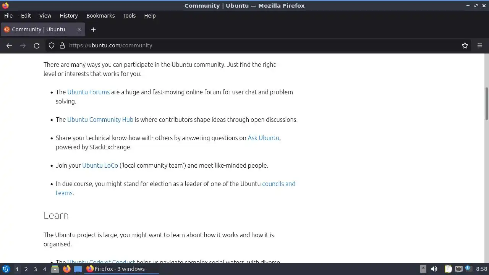
Task: Open the Help menu
Action: tap(150, 16)
